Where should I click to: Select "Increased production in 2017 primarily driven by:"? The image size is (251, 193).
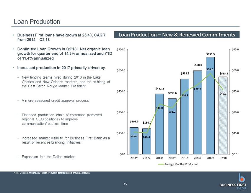(62, 68)
